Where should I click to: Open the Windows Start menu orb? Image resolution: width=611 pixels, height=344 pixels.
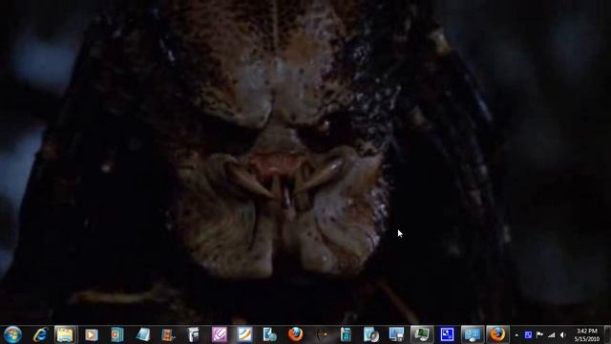pos(12,334)
